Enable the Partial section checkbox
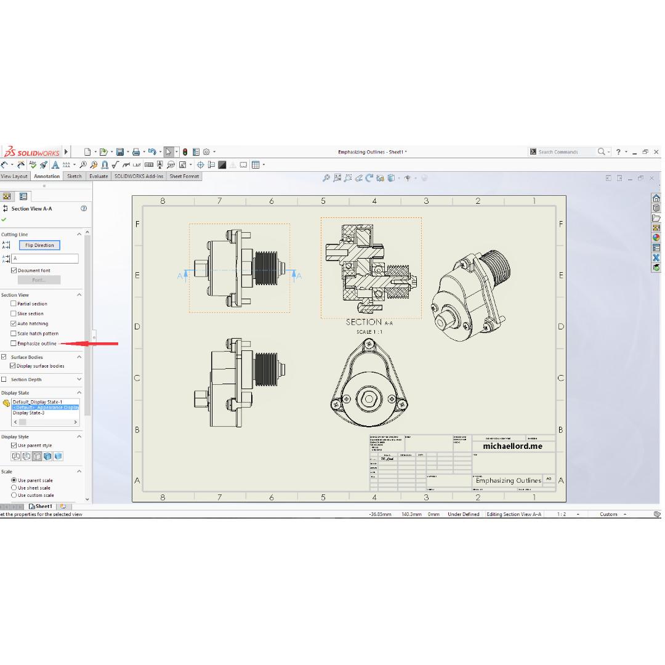 pyautogui.click(x=14, y=304)
